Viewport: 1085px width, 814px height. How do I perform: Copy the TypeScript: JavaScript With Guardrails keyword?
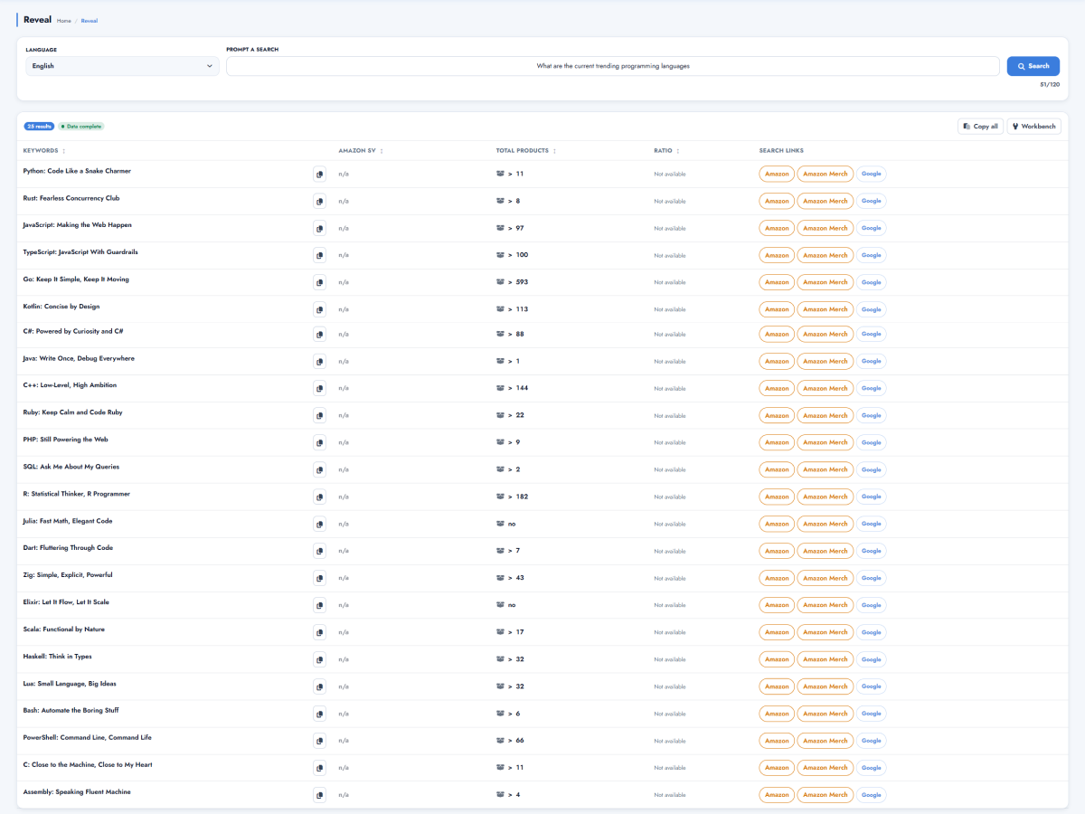[319, 256]
